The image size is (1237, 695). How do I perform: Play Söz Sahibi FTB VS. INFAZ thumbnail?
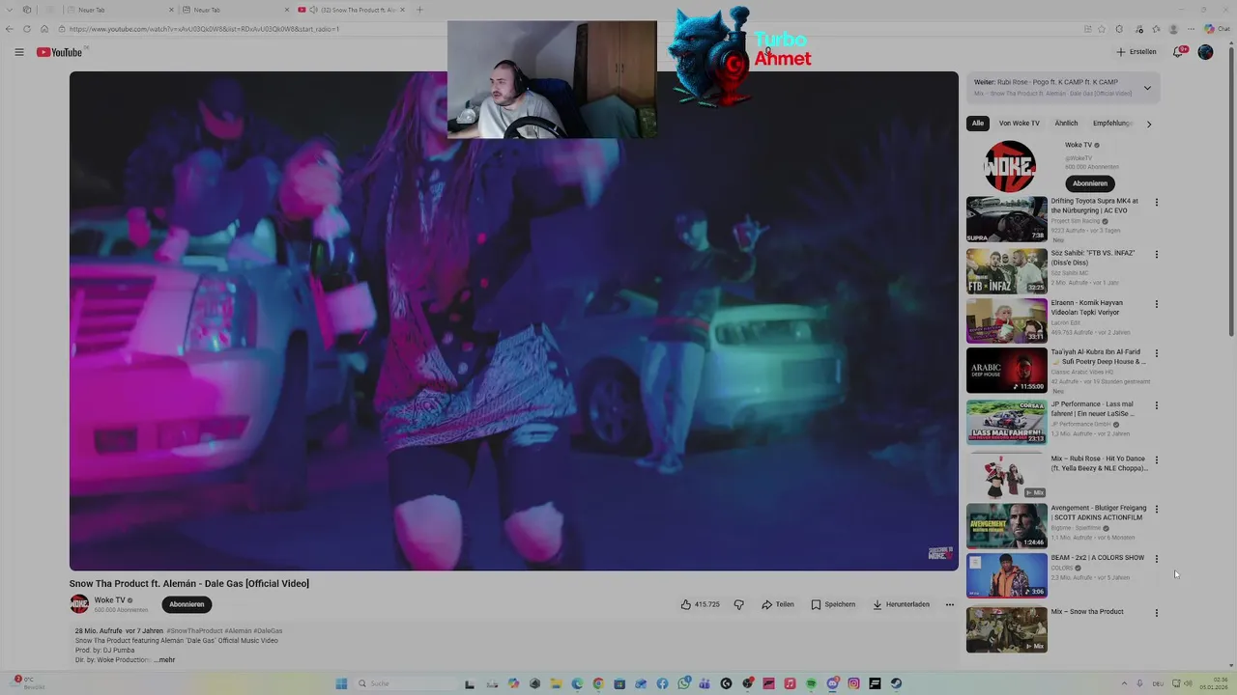1007,271
